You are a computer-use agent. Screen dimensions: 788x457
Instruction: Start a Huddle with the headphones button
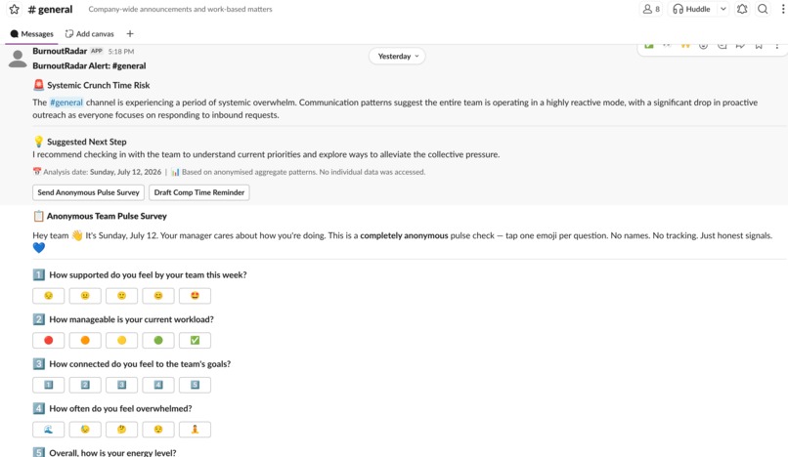click(x=692, y=9)
